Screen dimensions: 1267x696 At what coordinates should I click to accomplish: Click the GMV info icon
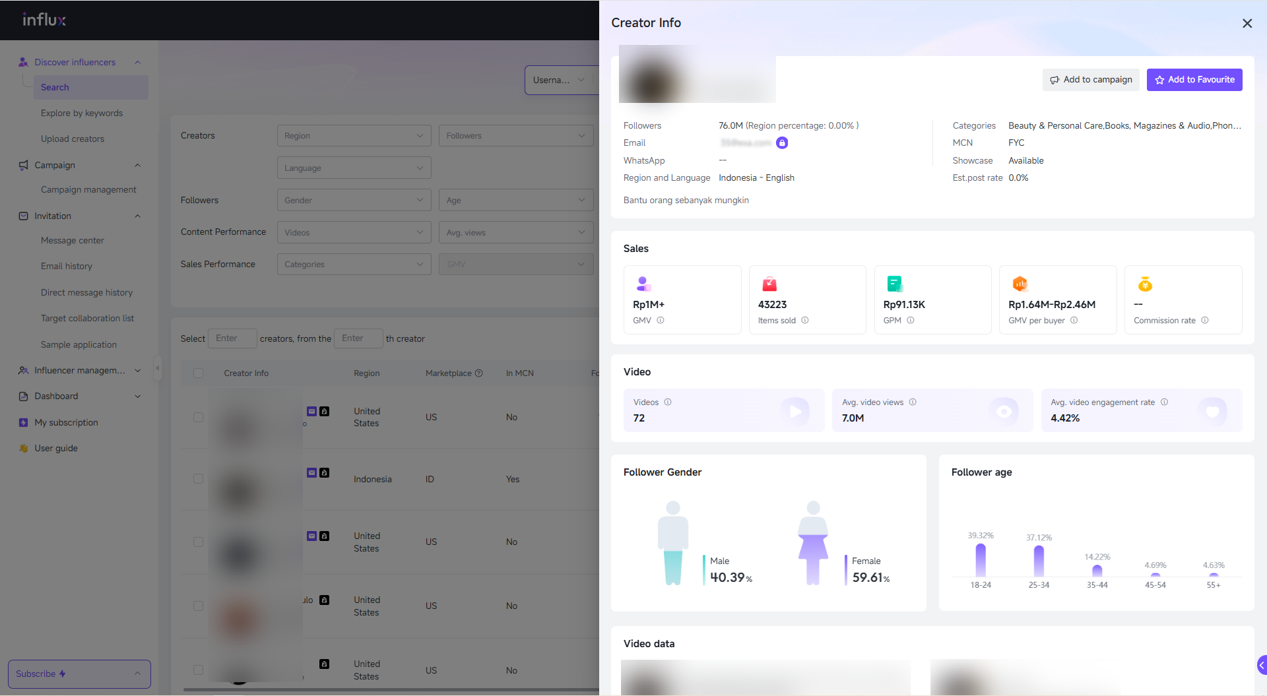661,321
